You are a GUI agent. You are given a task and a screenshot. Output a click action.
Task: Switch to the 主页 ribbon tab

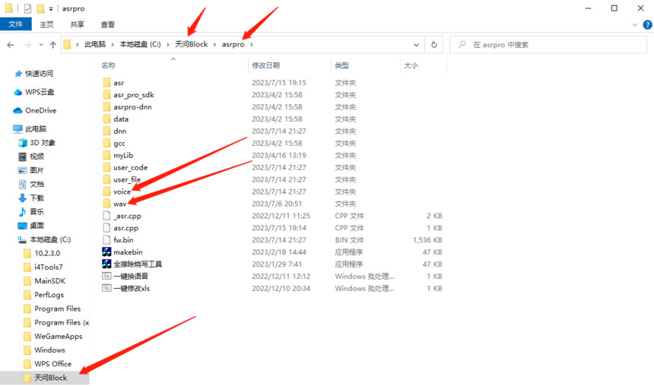[46, 24]
